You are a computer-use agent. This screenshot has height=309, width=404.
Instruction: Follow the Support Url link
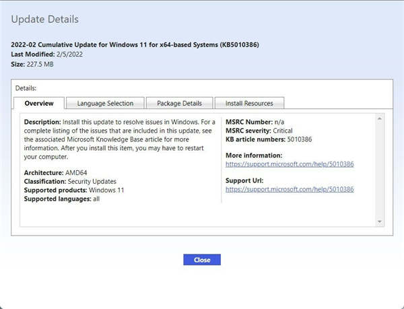[290, 189]
